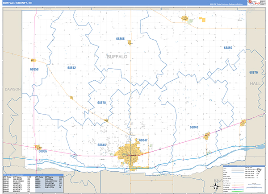This screenshot has height=194, width=268.
Task: Click the BUFFALO COUNTY, NE title text
Action: [x=17, y=3]
